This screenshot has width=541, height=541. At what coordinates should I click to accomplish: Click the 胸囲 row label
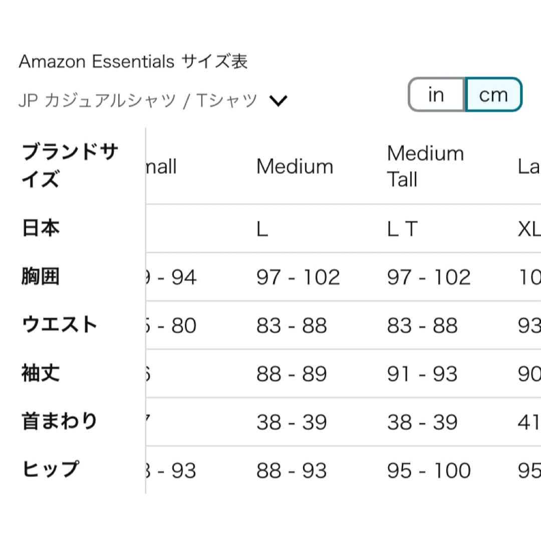(x=41, y=277)
